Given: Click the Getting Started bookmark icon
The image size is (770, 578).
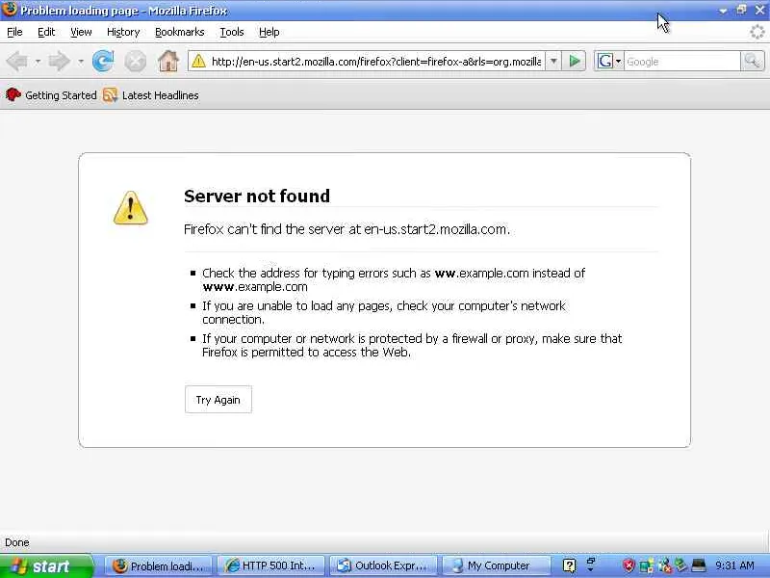Looking at the screenshot, I should coord(13,94).
